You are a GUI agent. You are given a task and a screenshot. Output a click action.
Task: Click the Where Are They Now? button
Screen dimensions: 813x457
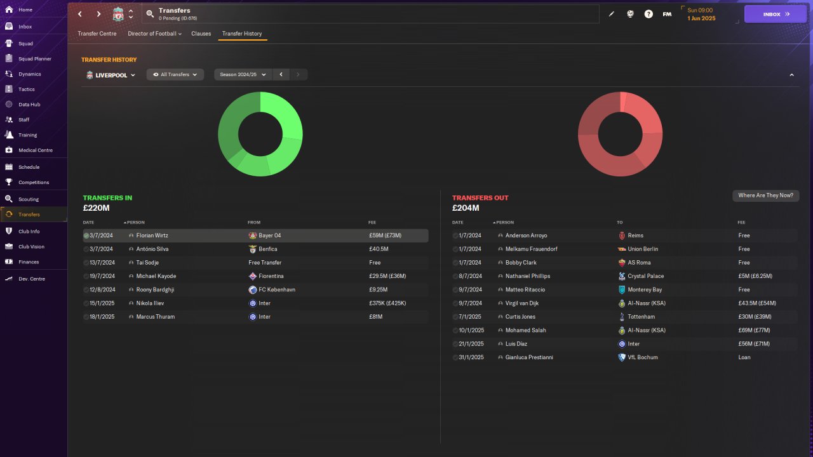[765, 195]
